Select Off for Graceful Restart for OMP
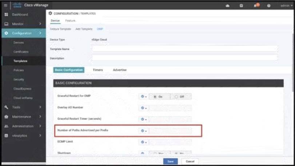Screen dimensions: 295x166 click(176, 97)
